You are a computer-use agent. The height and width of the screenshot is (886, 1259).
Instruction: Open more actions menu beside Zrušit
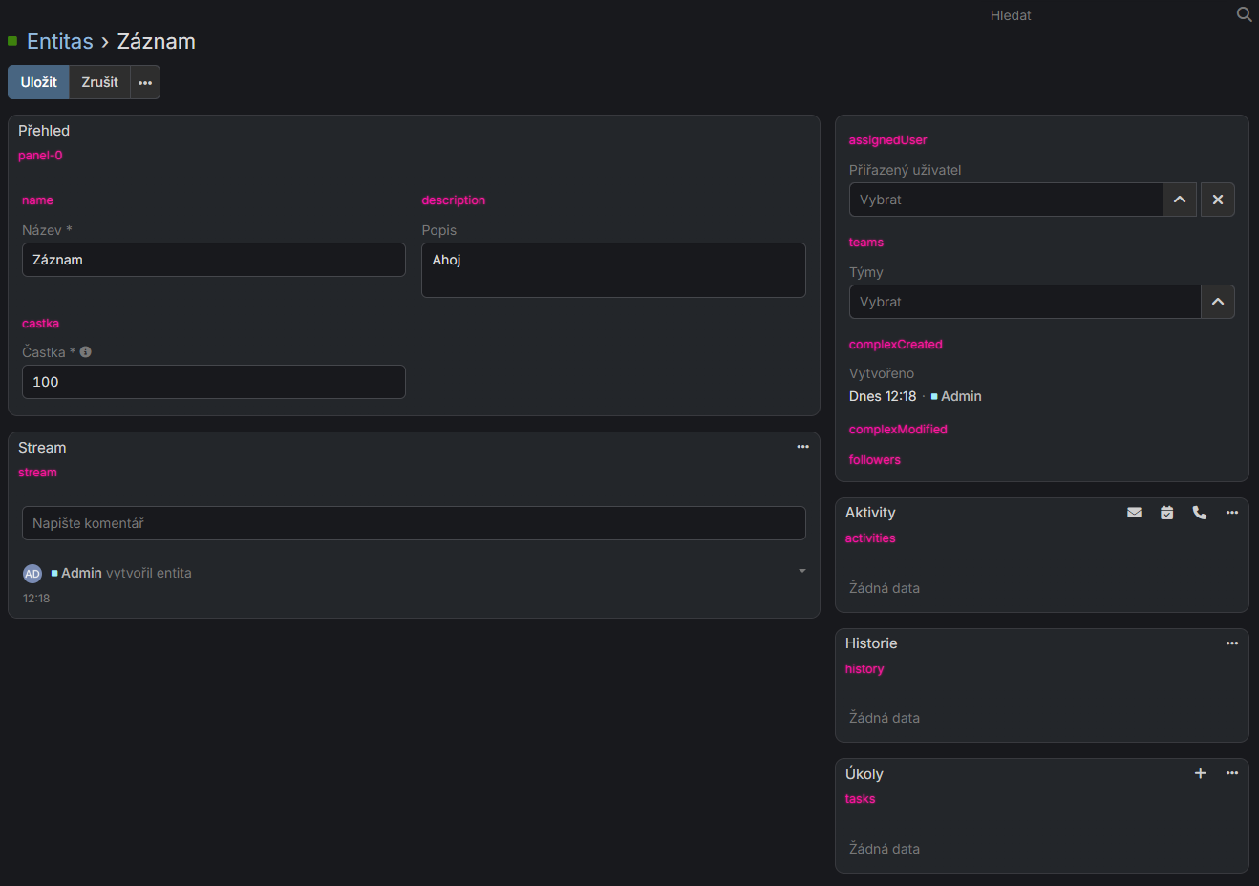click(145, 83)
